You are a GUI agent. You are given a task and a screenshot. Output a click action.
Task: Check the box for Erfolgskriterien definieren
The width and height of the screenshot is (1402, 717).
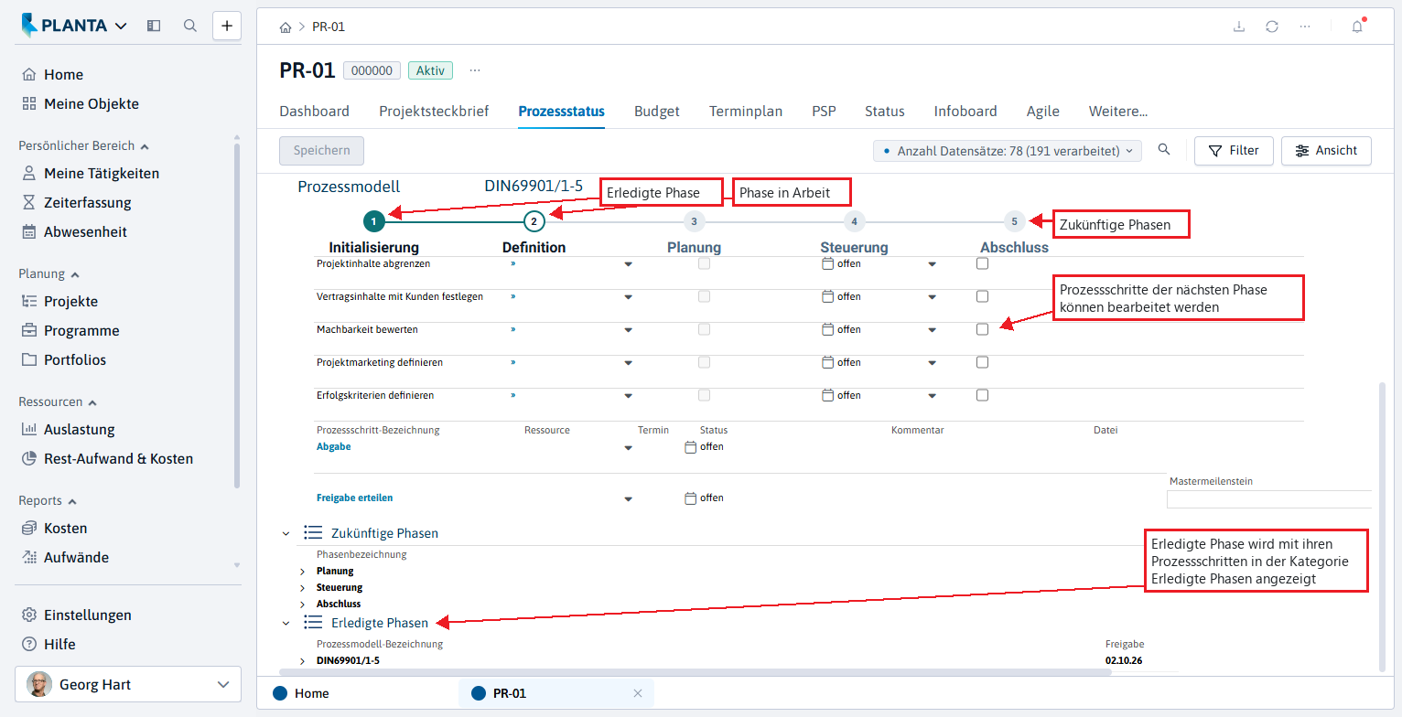point(982,395)
